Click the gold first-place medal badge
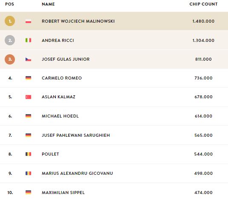 [10, 21]
